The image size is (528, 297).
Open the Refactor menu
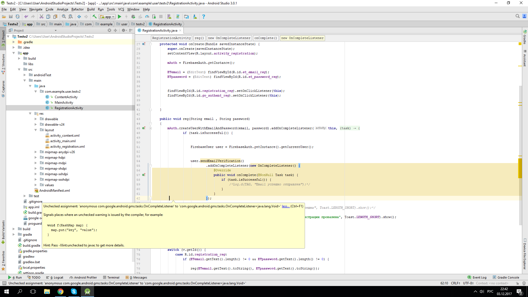78,9
